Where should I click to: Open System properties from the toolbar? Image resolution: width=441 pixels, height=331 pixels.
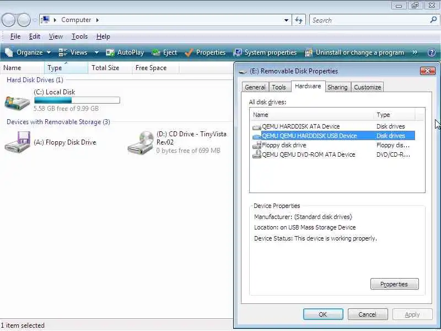click(265, 52)
